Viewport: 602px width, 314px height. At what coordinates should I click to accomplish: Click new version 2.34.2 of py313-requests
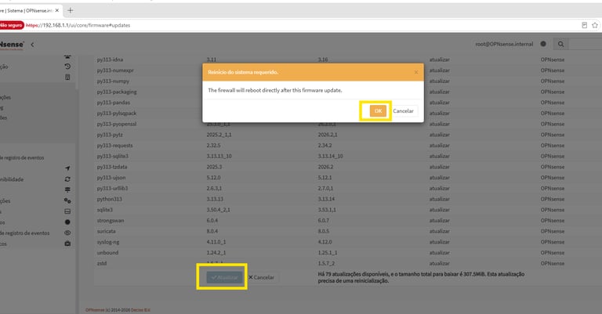pos(325,146)
